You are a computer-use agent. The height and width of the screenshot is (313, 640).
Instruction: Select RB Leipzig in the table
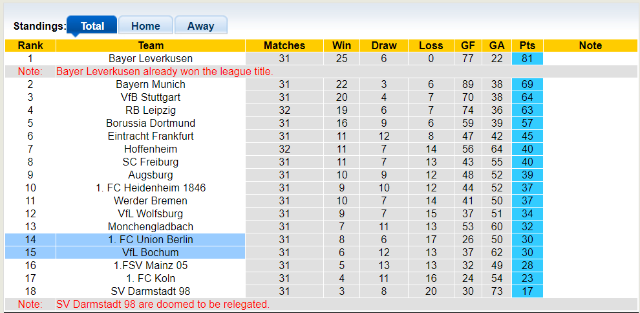point(151,110)
